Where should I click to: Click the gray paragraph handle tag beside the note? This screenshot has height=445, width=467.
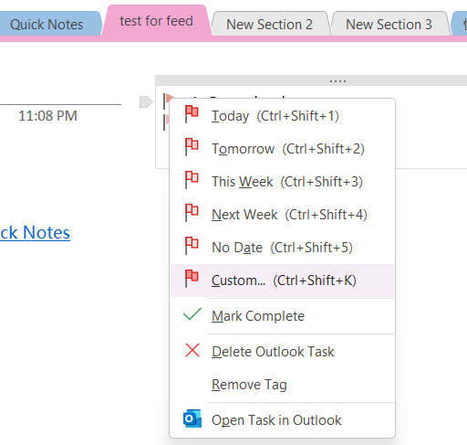click(146, 101)
